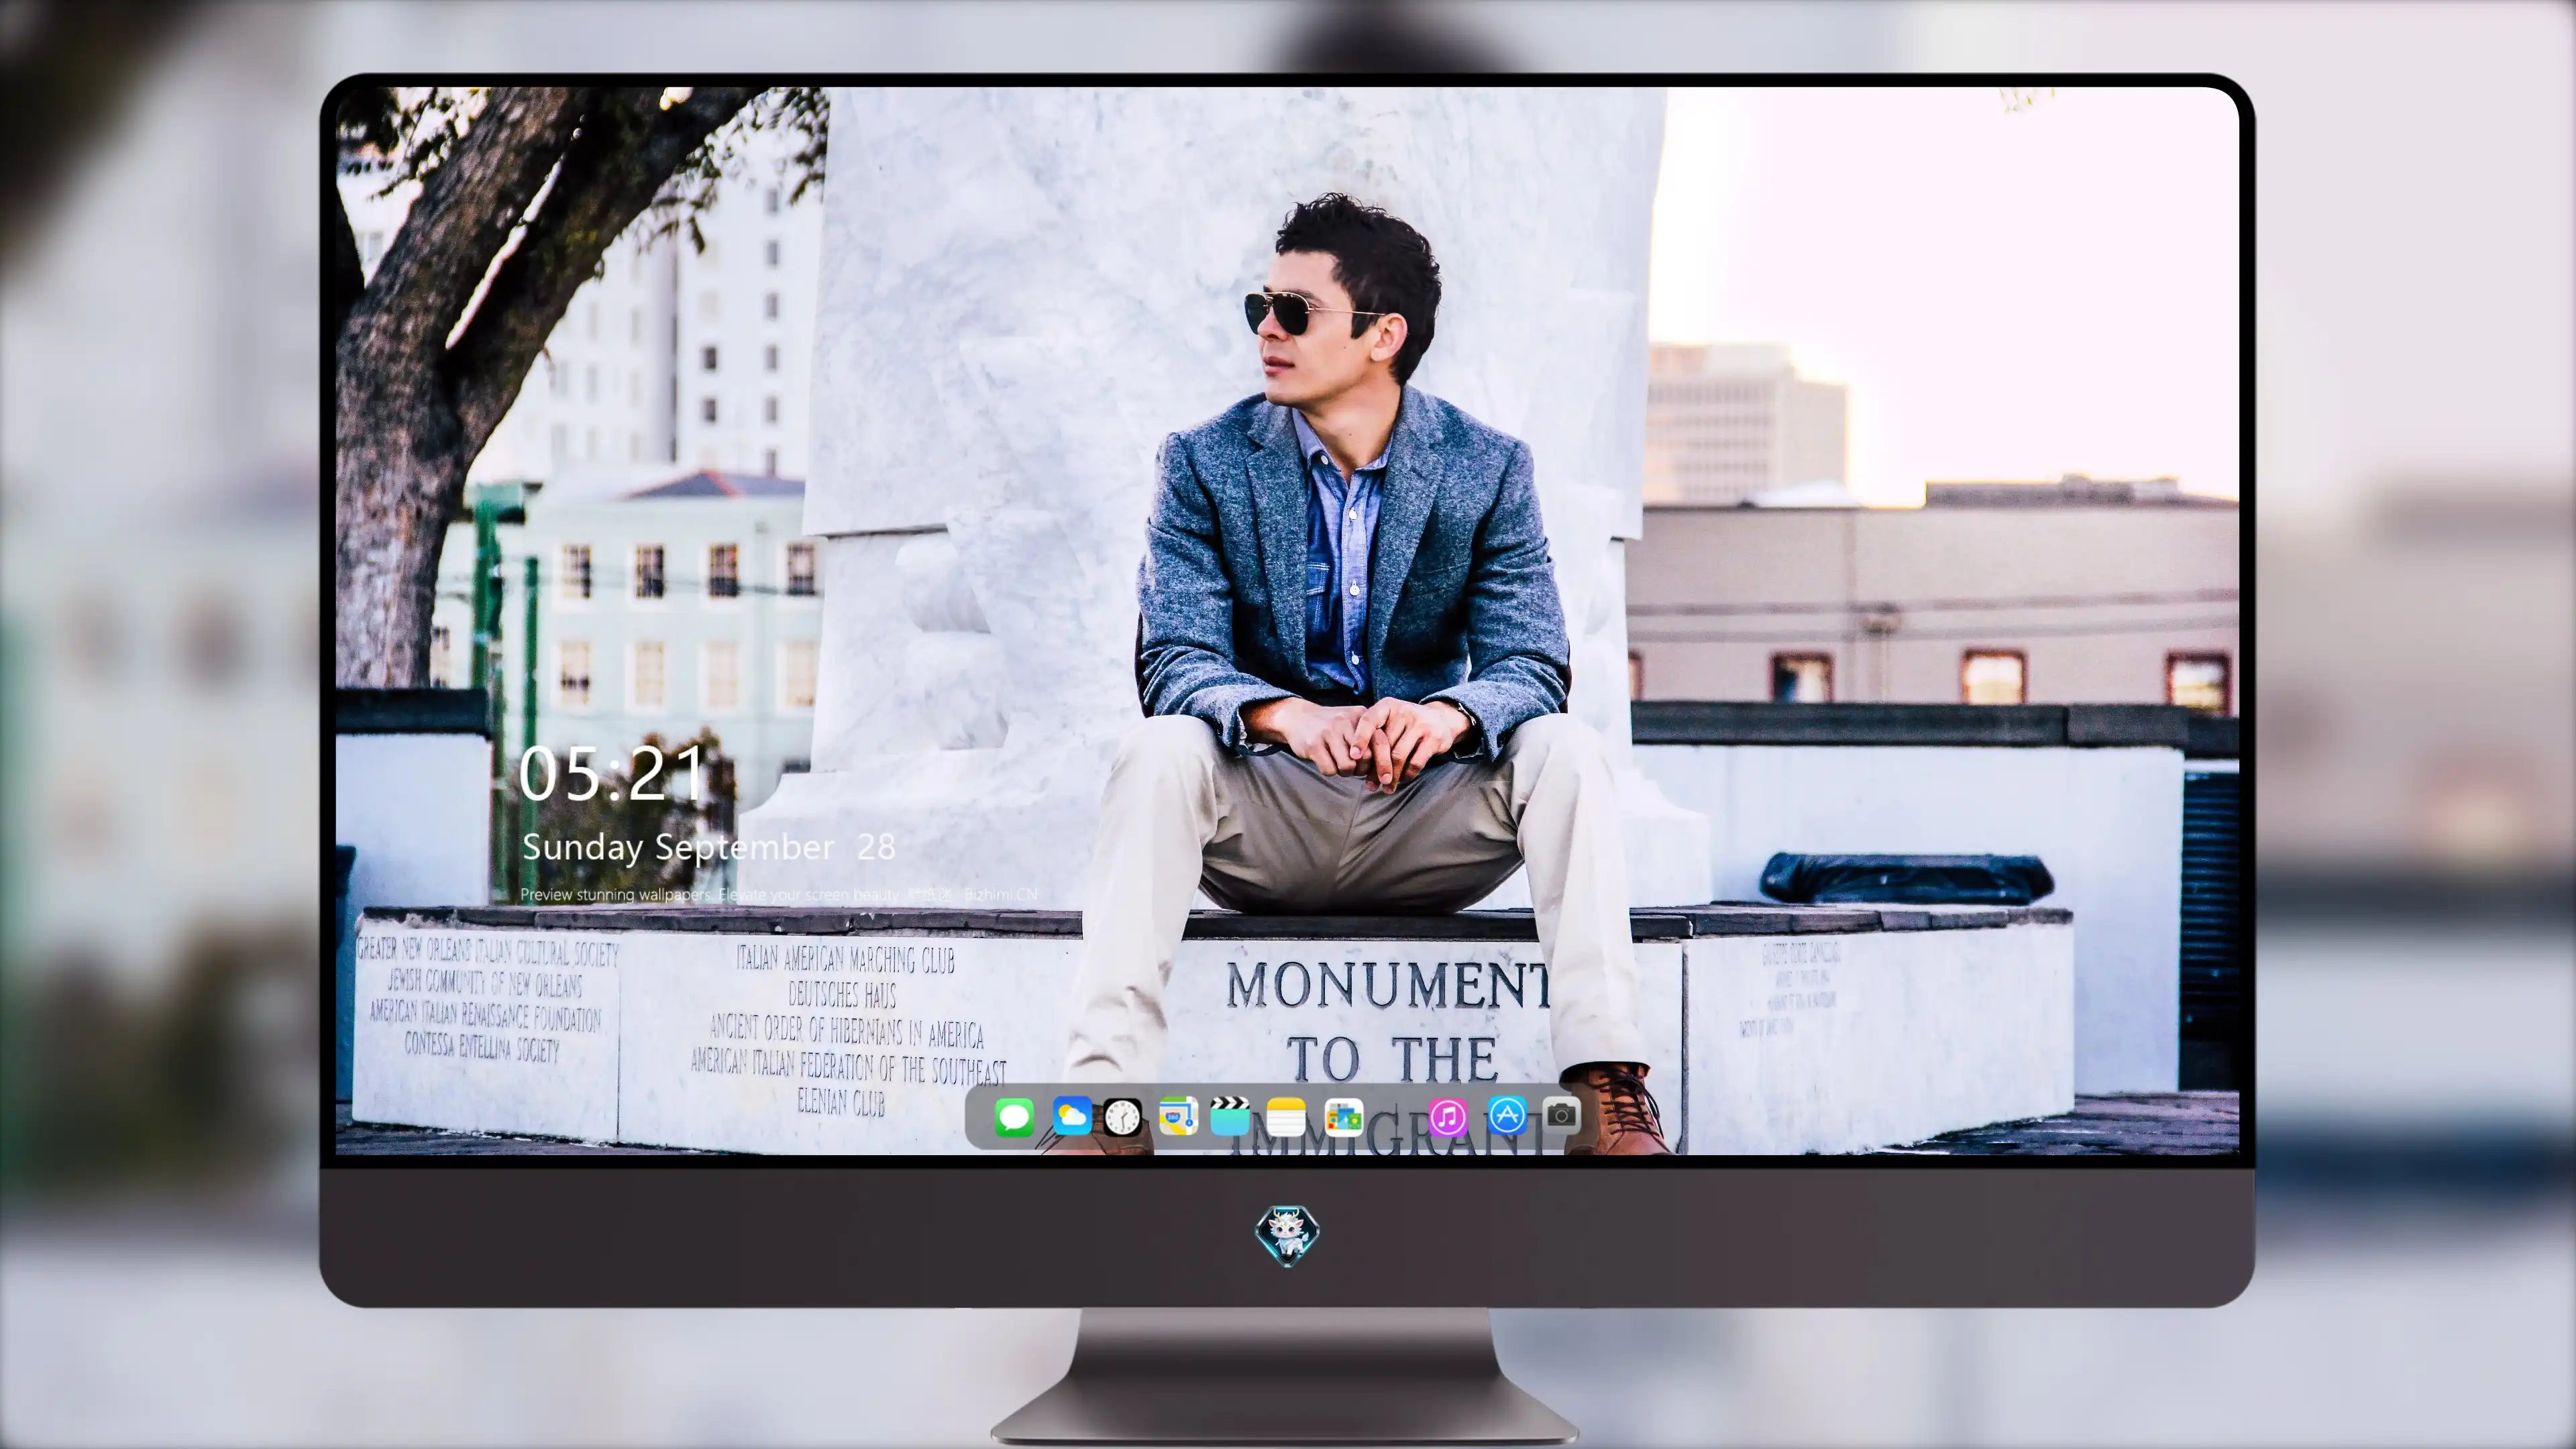Open the Videos clapperboard app
The image size is (2576, 1449).
[1230, 1116]
